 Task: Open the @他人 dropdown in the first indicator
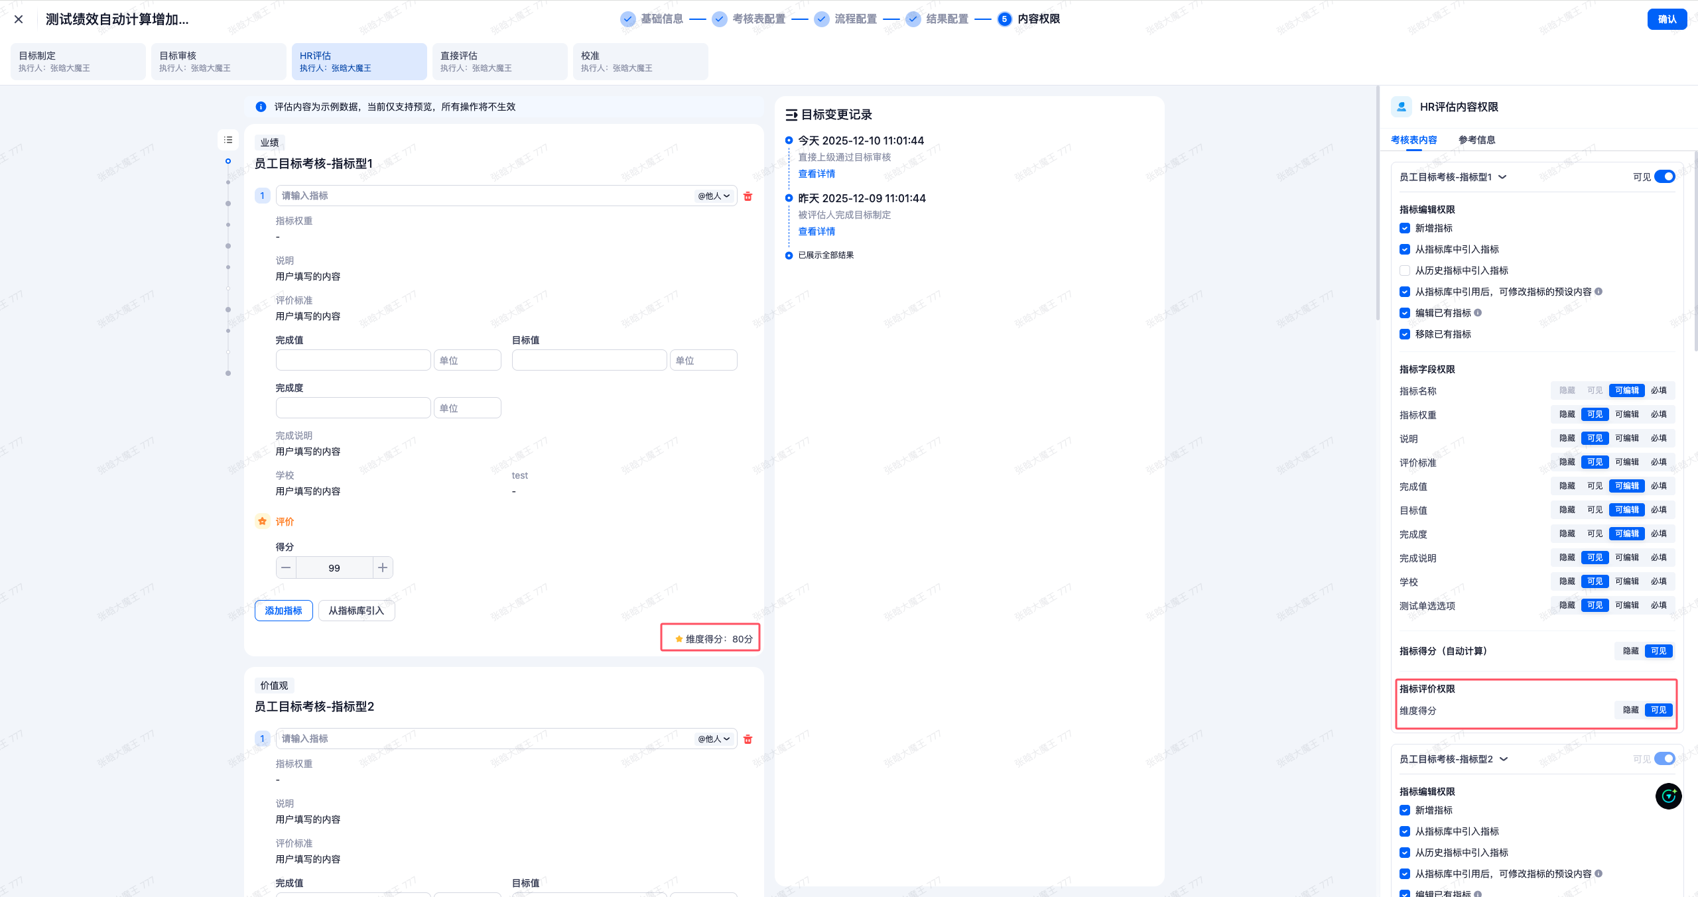pos(714,196)
